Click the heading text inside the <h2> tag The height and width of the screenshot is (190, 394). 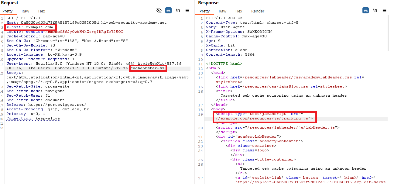pyautogui.click(x=303, y=168)
